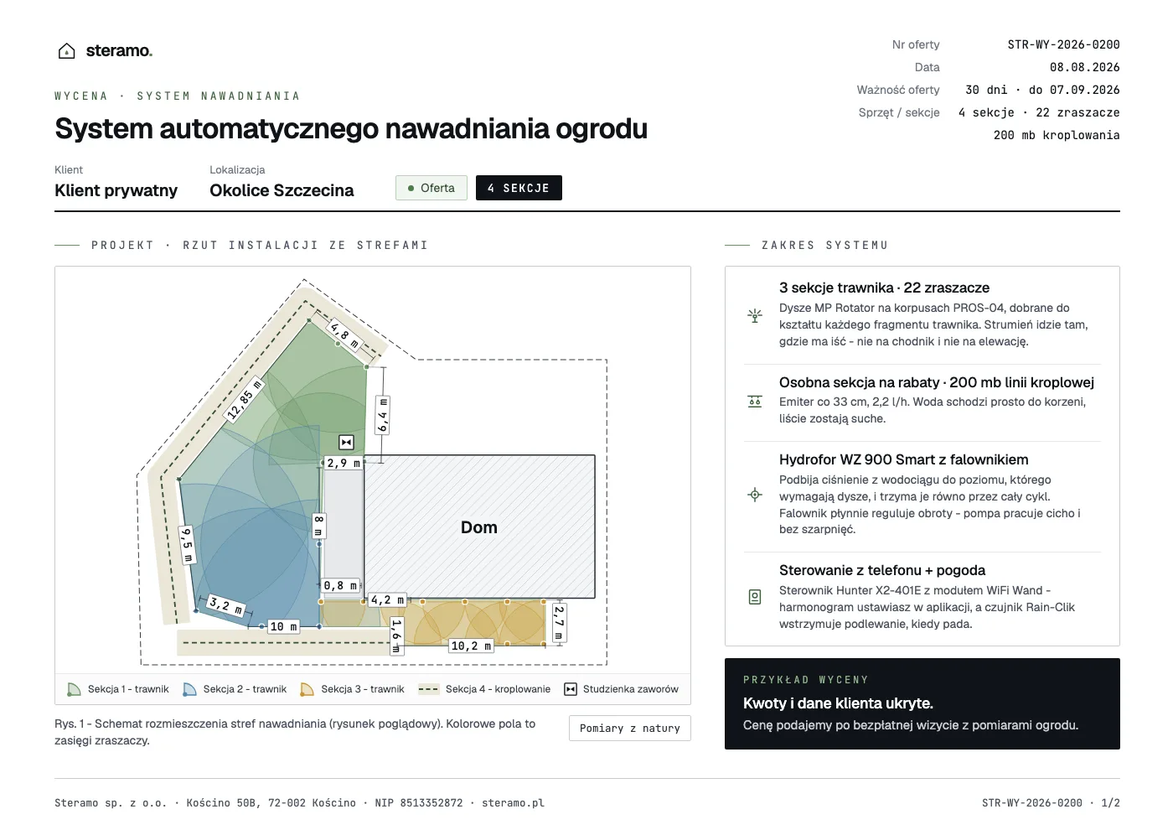
Task: Click the 10 m dimension label
Action: pyautogui.click(x=283, y=626)
